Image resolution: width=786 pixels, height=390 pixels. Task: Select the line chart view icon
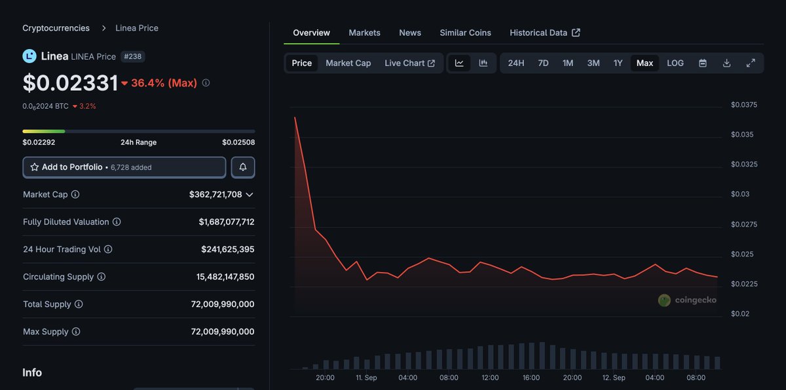pyautogui.click(x=459, y=63)
